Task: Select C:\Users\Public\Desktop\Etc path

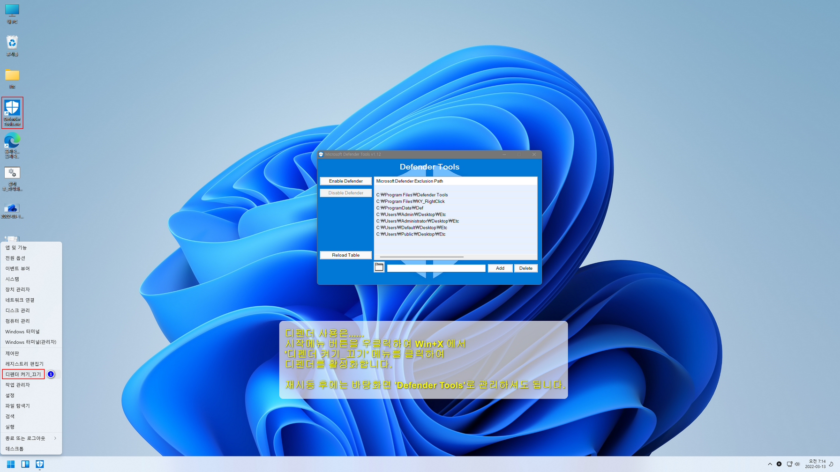Action: [411, 234]
